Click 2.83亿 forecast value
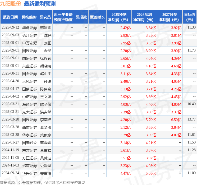The image size is (197, 185). click(125, 35)
